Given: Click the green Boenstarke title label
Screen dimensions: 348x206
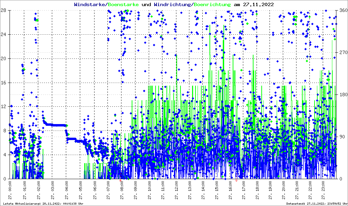Looking at the screenshot, I should (123, 4).
